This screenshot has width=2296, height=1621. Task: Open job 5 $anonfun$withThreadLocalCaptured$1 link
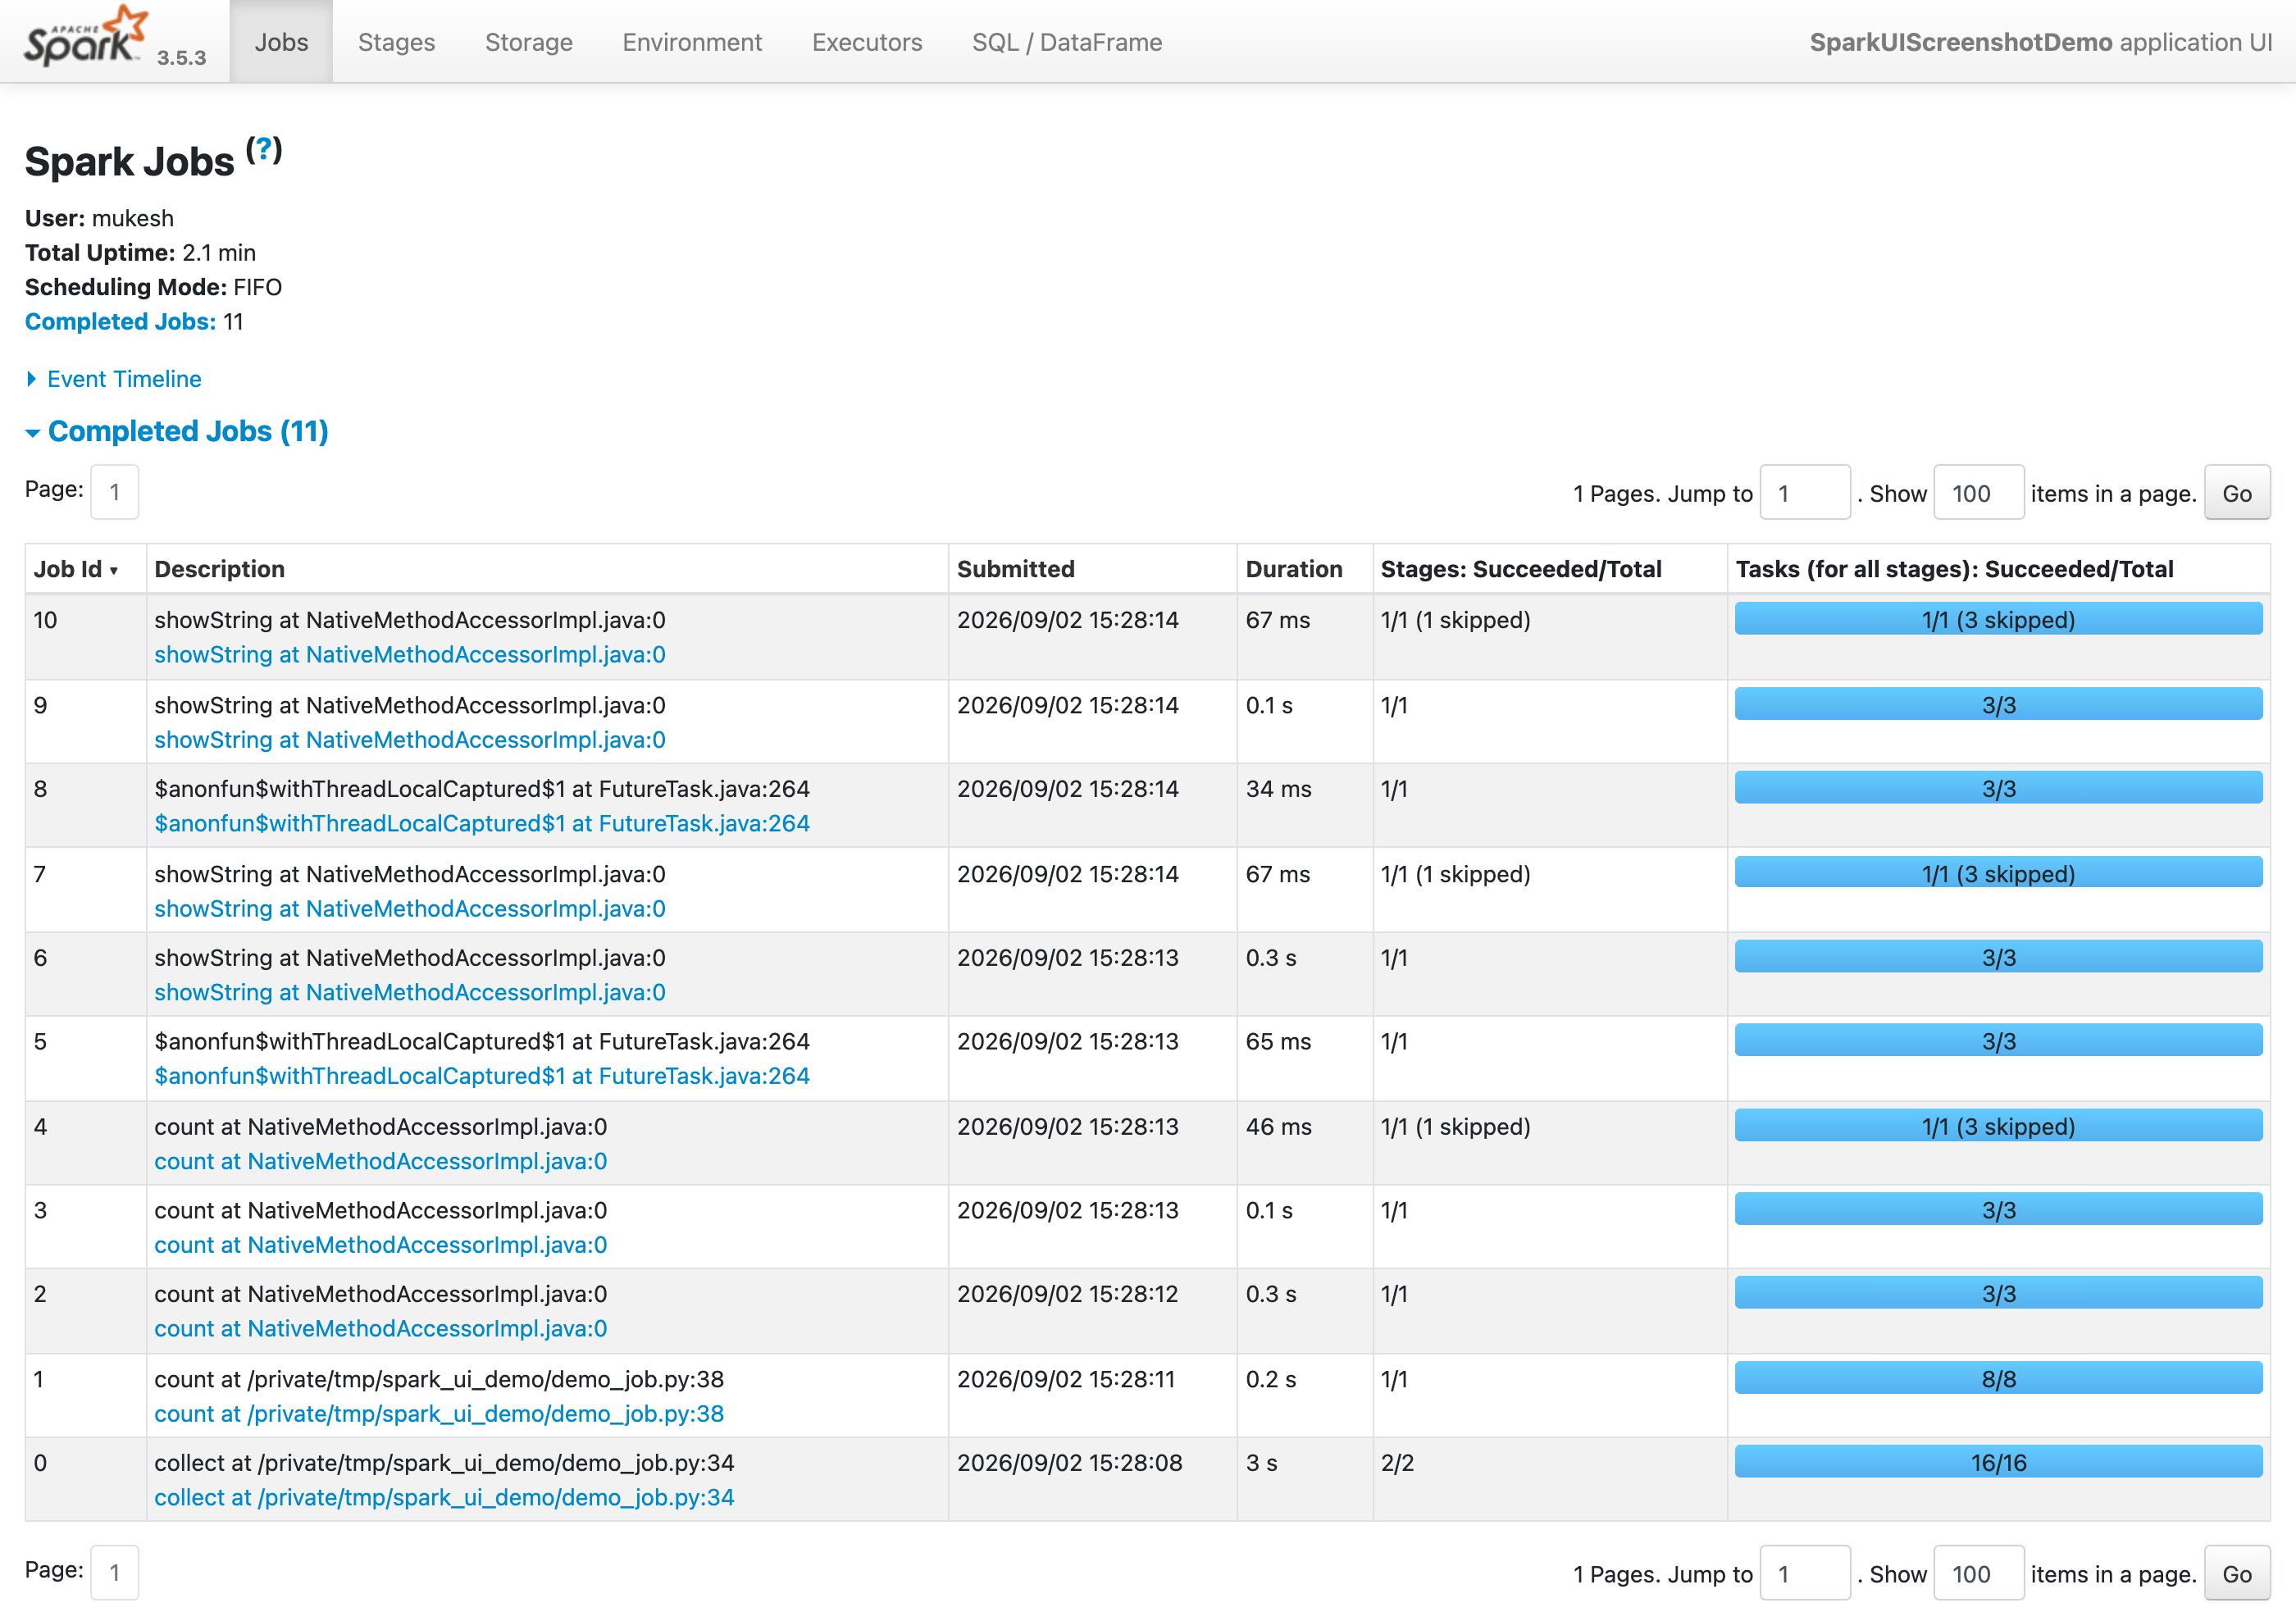(x=481, y=1076)
